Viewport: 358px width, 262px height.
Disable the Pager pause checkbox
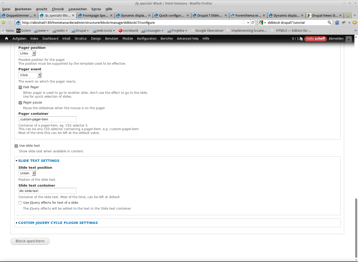pyautogui.click(x=20, y=102)
